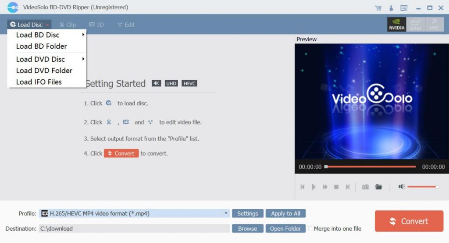This screenshot has width=449, height=243.
Task: Click the shopping cart purchase icon
Action: coord(378,8)
